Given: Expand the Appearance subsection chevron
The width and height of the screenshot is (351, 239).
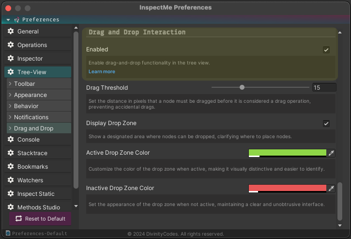Looking at the screenshot, I should pyautogui.click(x=10, y=95).
